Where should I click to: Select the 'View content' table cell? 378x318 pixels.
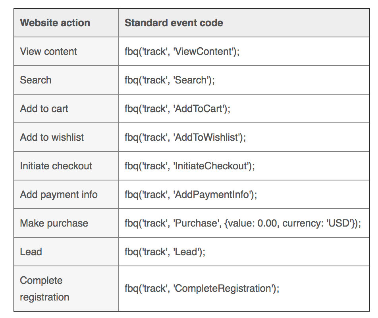48,51
